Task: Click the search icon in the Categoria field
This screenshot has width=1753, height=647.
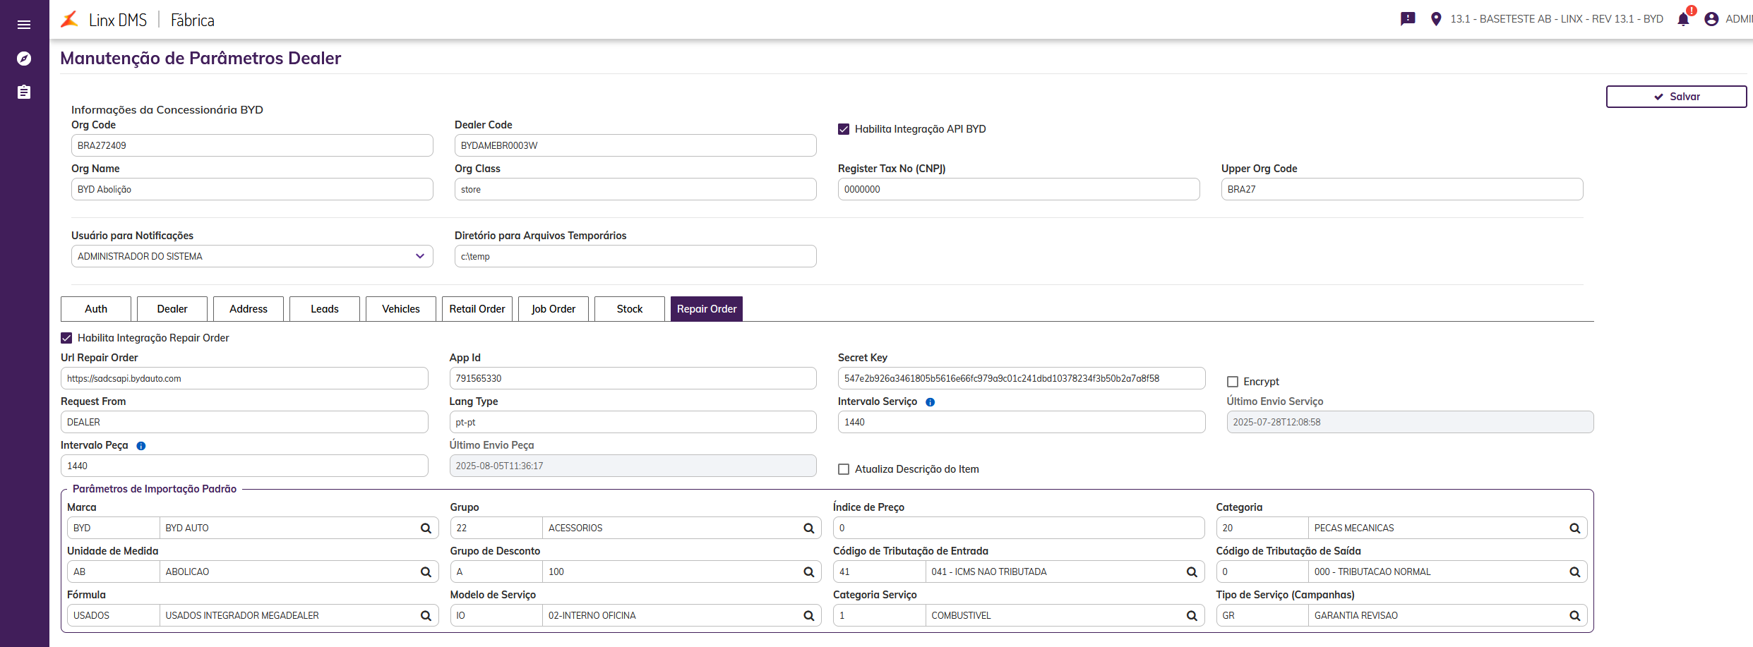Action: click(1574, 528)
